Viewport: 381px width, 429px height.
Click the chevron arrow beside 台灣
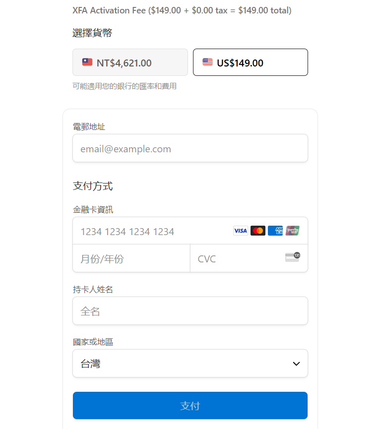(x=297, y=364)
